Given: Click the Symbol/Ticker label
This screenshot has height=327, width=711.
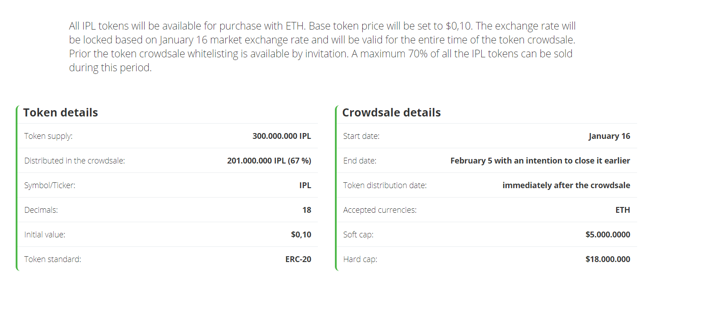Looking at the screenshot, I should click(x=50, y=185).
